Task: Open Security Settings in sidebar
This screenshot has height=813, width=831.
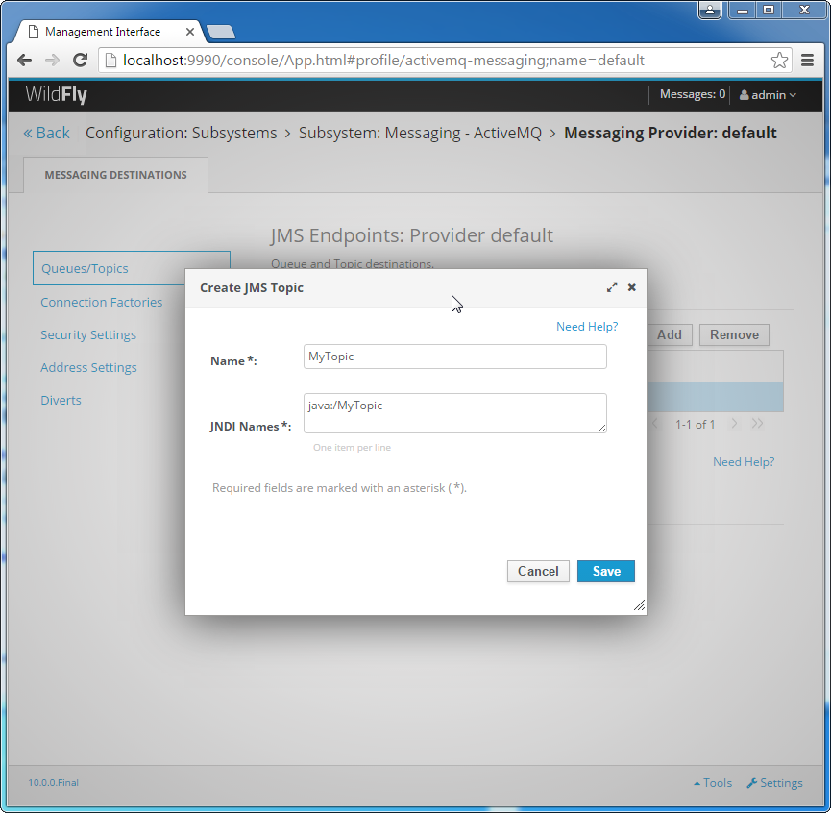Action: 88,335
